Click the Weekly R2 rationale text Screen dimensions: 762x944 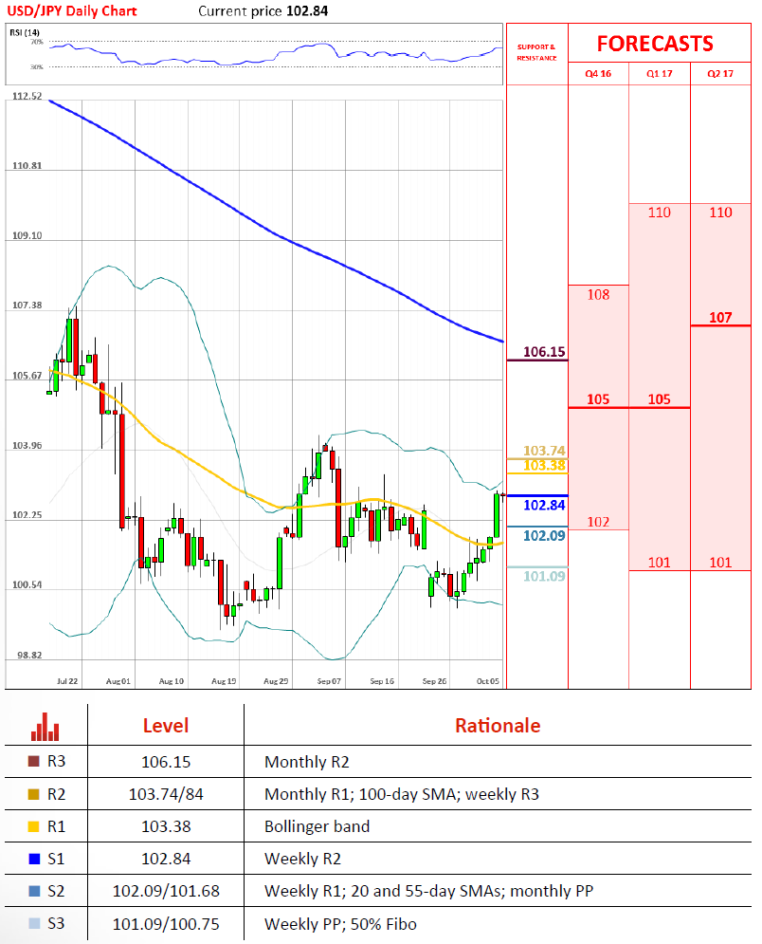302,860
